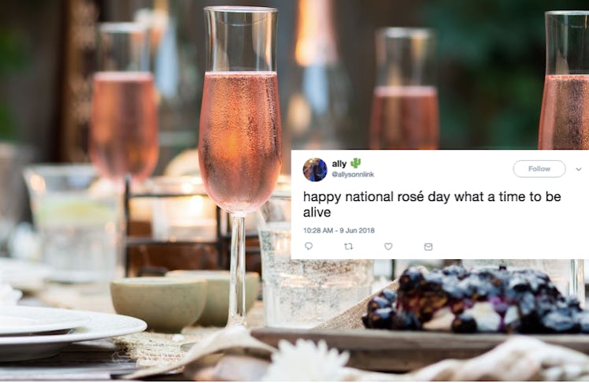This screenshot has height=383, width=589.
Task: Expand the chevron menu next to Follow
Action: point(579,169)
